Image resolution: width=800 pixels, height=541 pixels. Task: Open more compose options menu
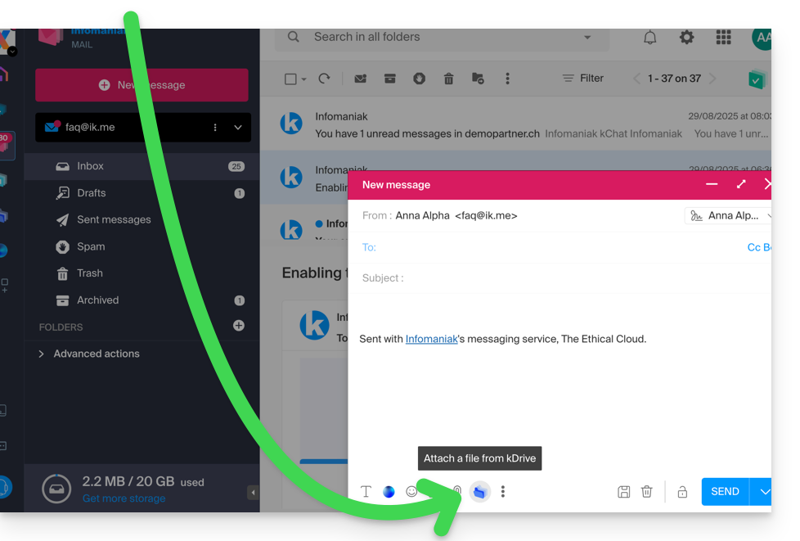[503, 492]
